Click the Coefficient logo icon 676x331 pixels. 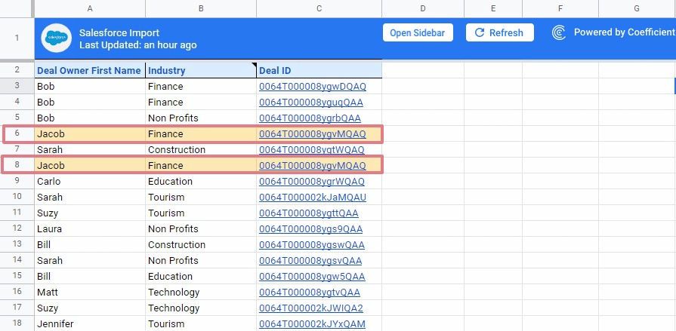pos(559,32)
